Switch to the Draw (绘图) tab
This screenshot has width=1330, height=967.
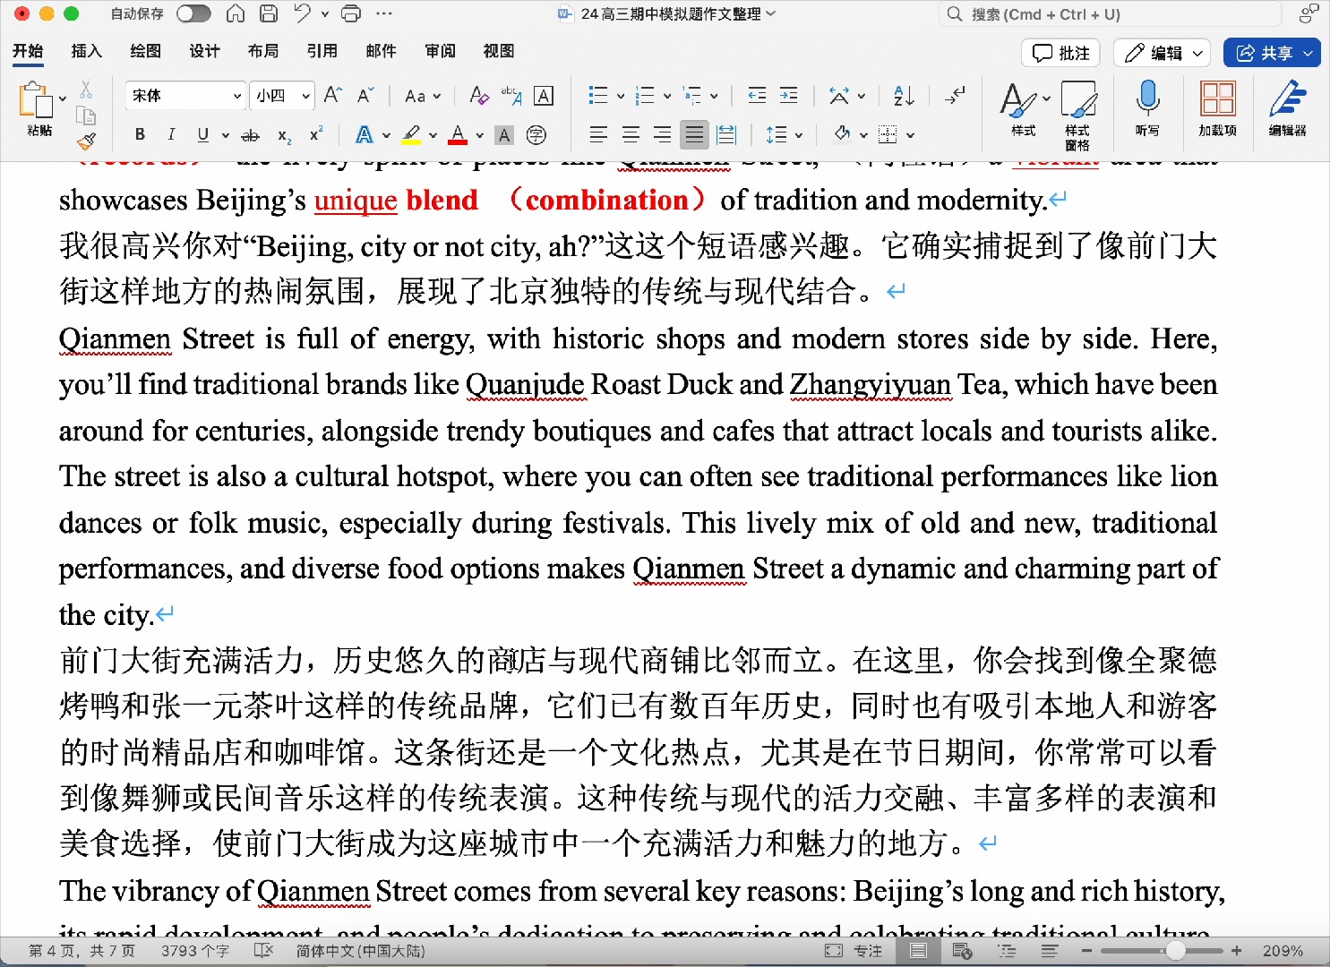[145, 51]
